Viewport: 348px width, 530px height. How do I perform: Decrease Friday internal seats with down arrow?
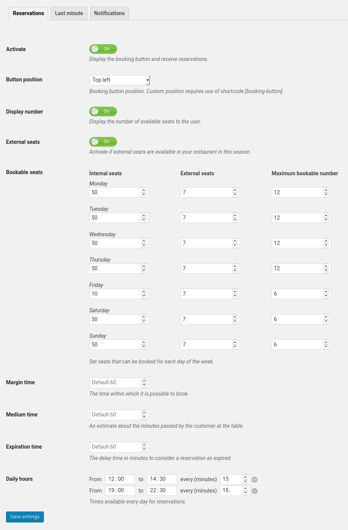click(x=144, y=296)
